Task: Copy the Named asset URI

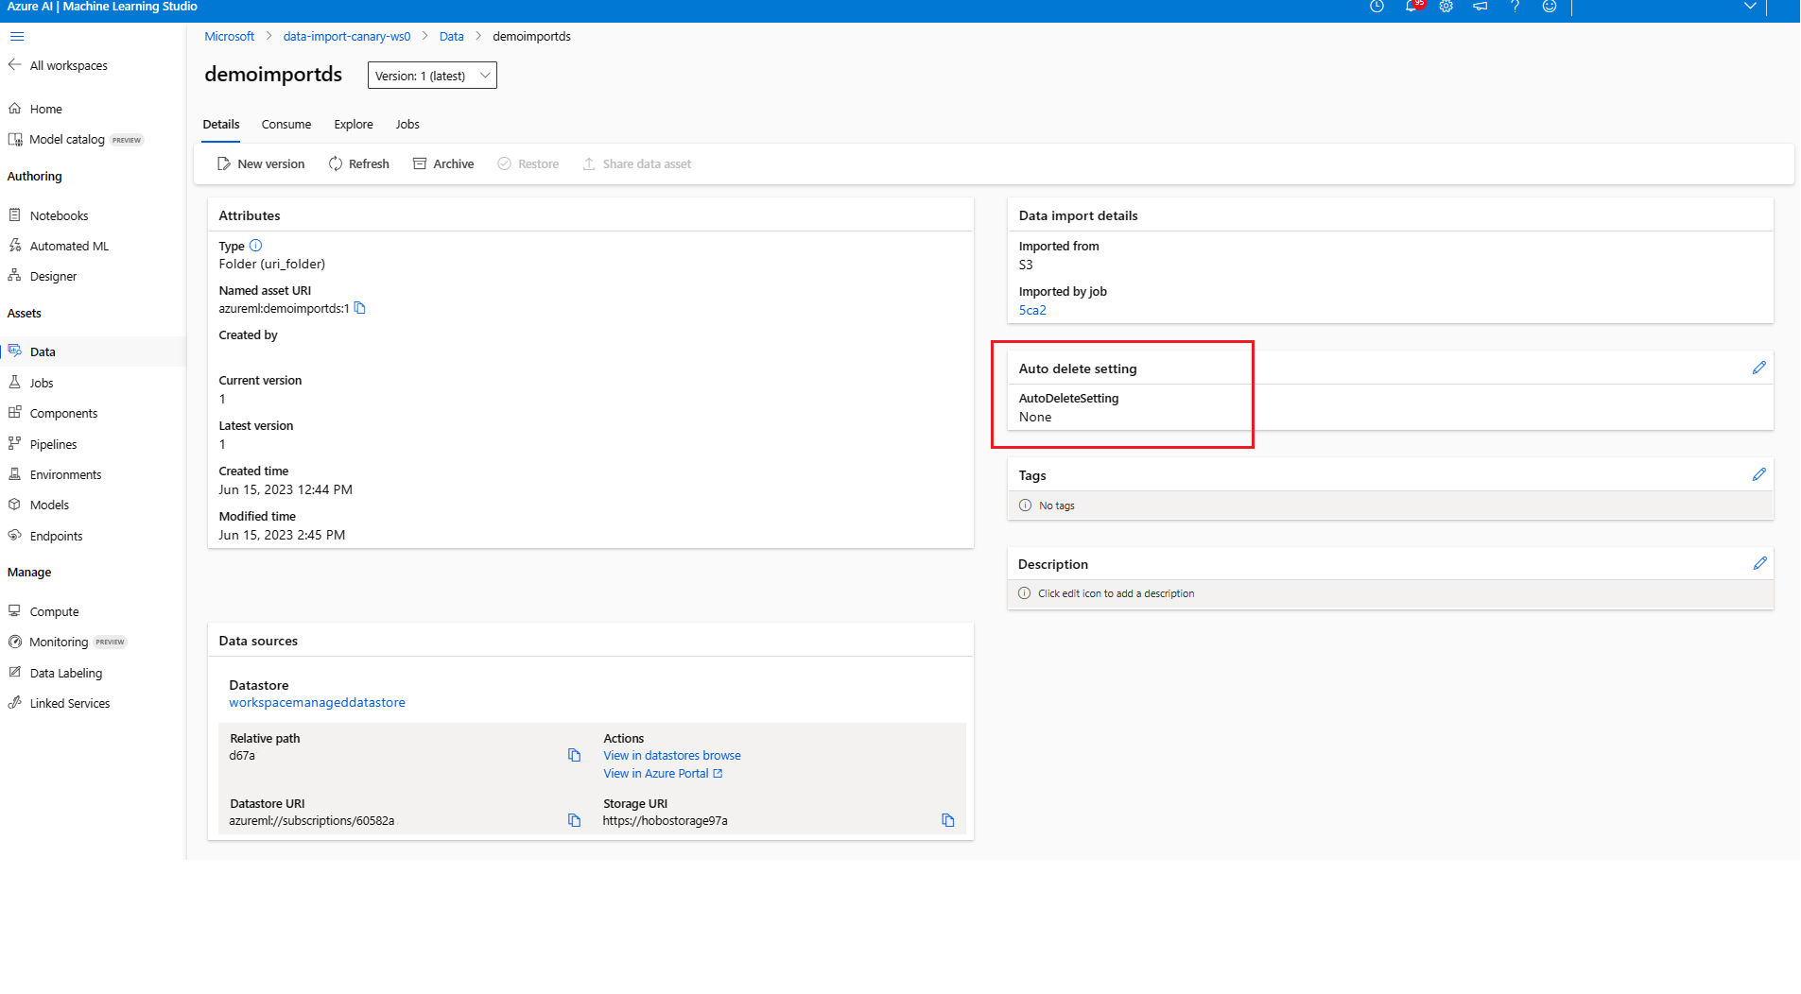Action: point(360,308)
